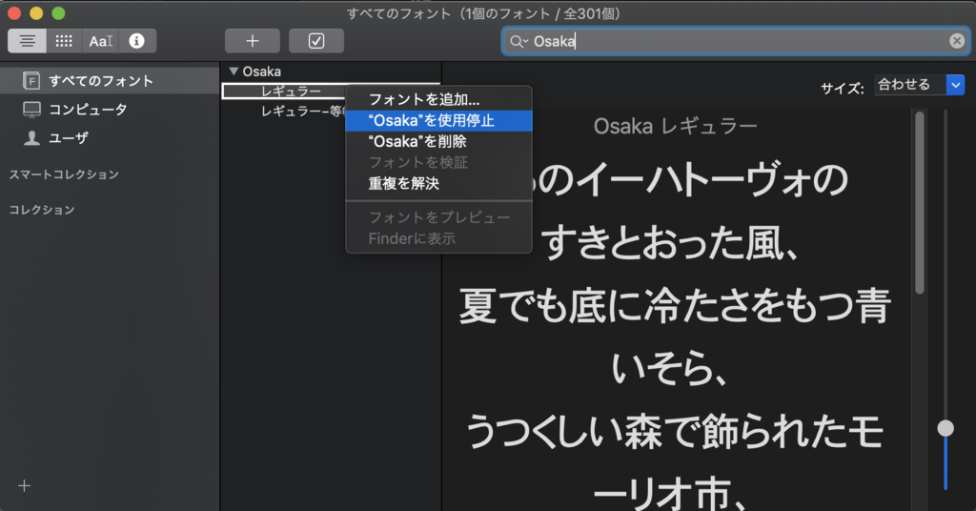The width and height of the screenshot is (976, 511).
Task: Switch to custom text preview mode
Action: click(101, 41)
